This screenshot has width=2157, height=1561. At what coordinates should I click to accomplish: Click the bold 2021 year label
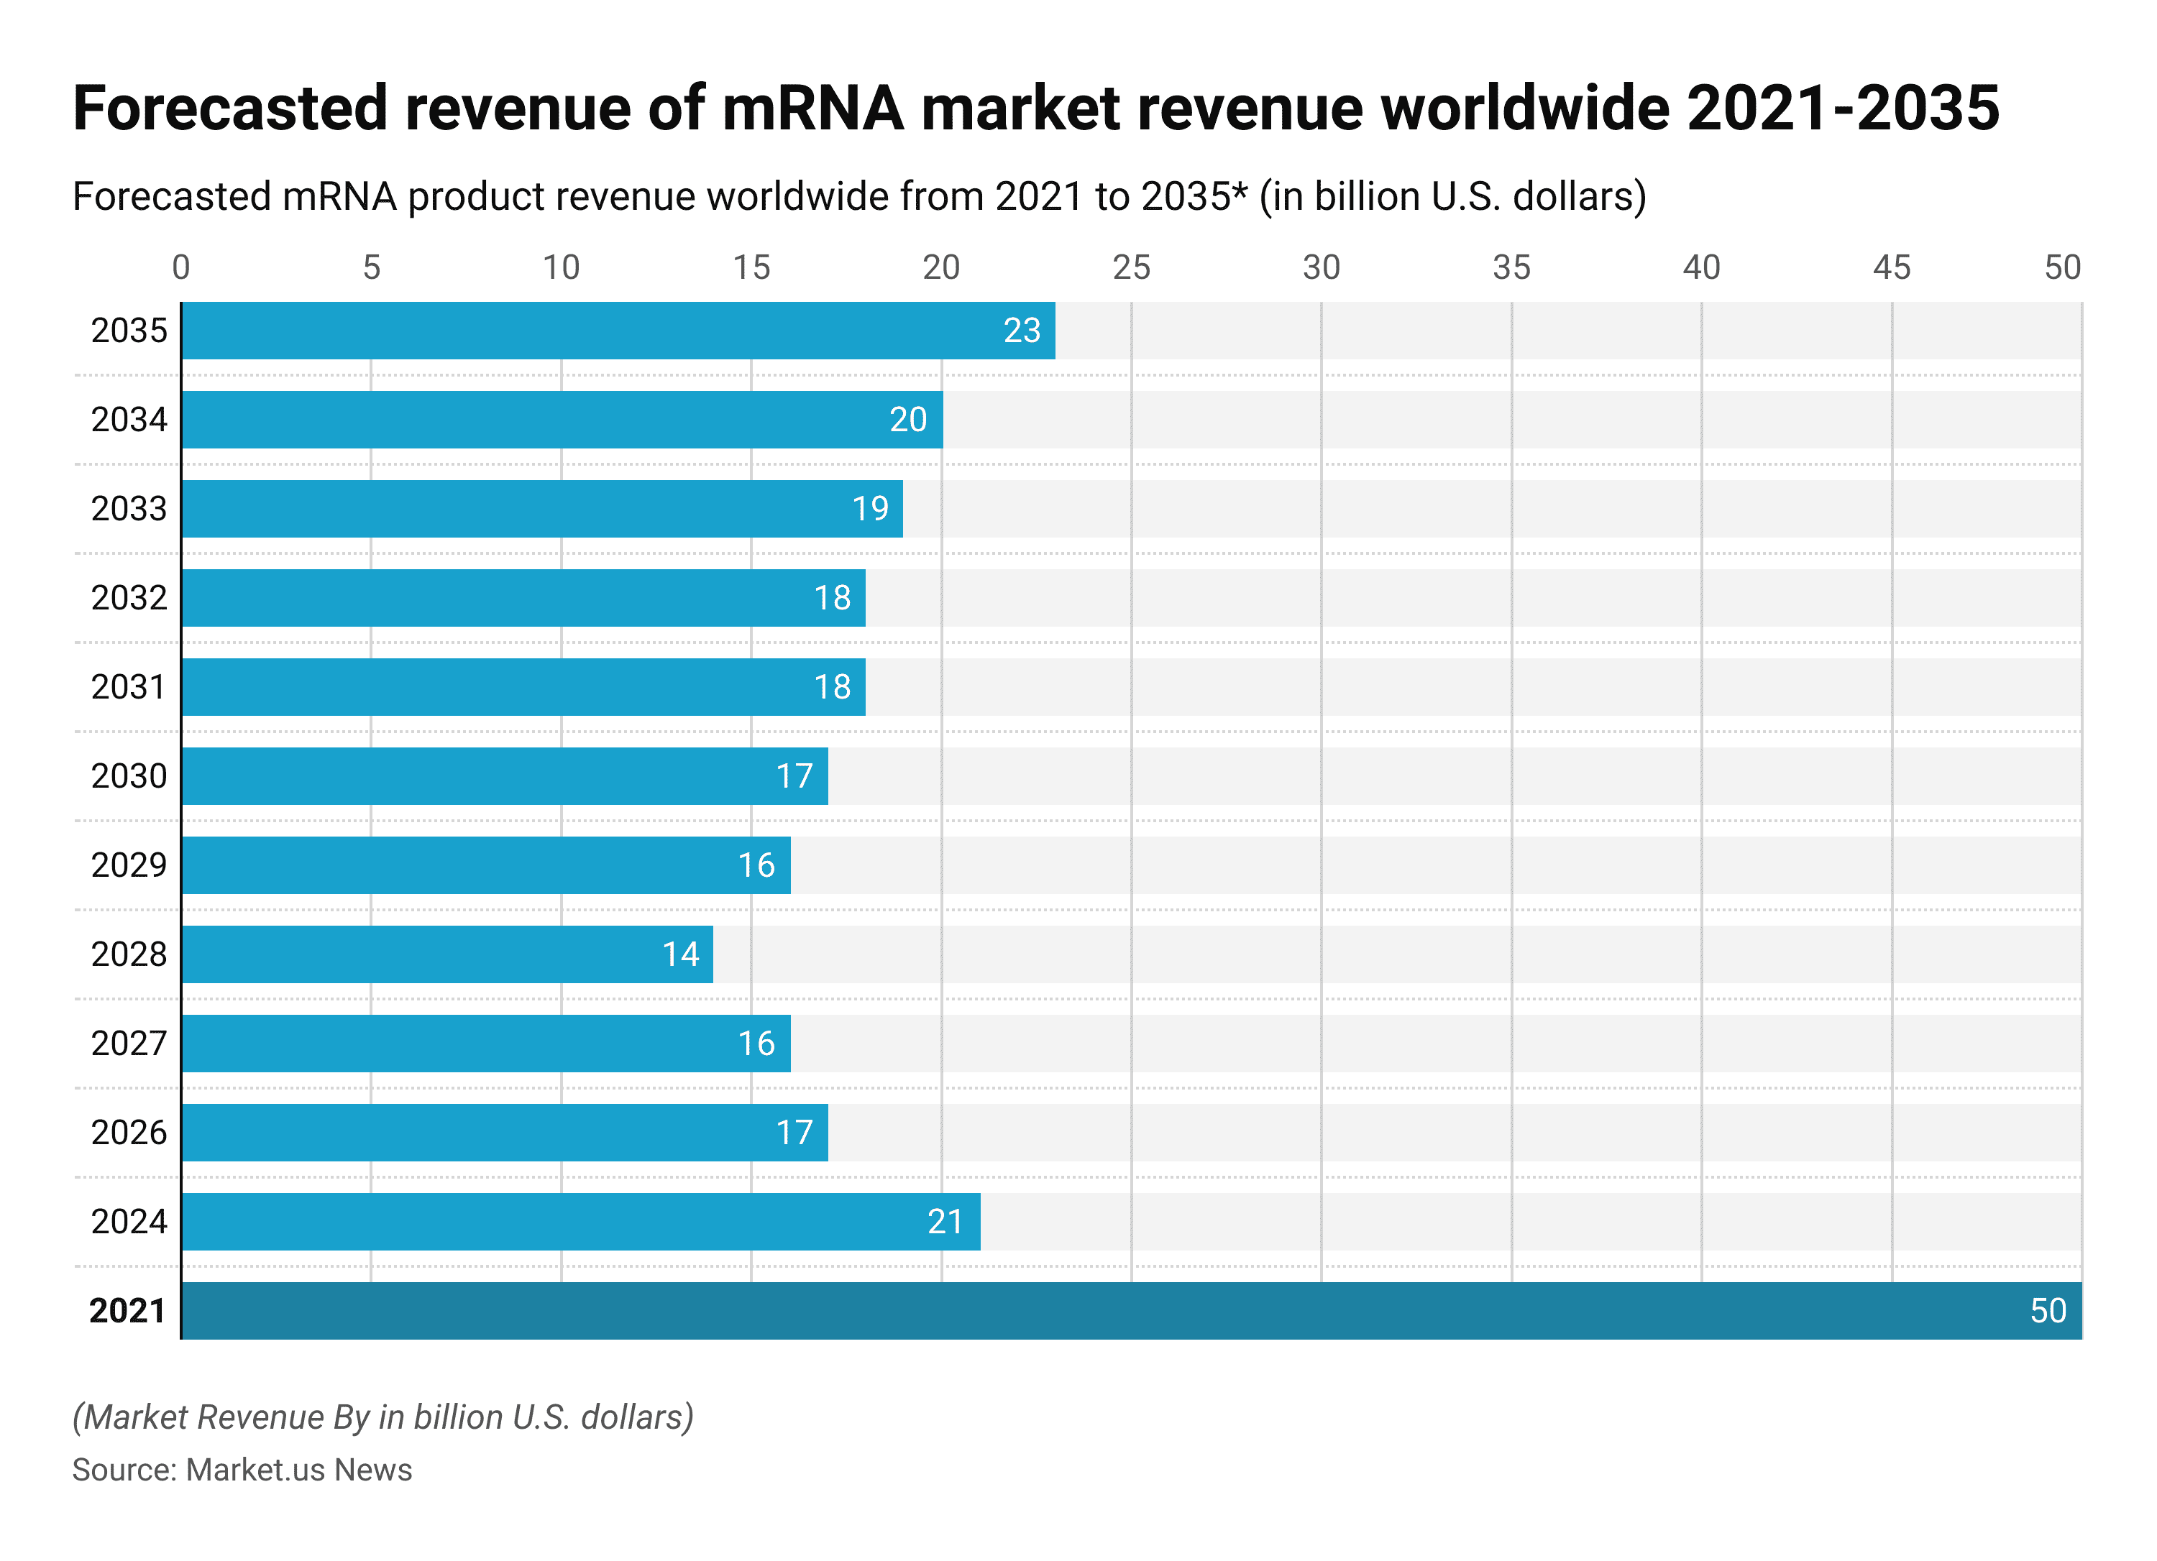tap(127, 1310)
